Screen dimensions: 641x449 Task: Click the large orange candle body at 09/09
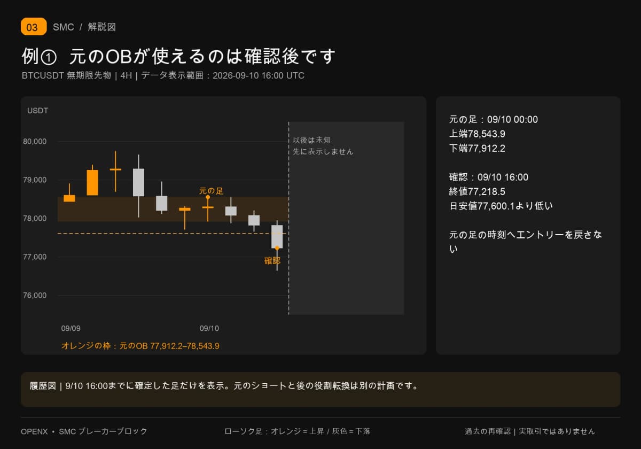(x=92, y=183)
